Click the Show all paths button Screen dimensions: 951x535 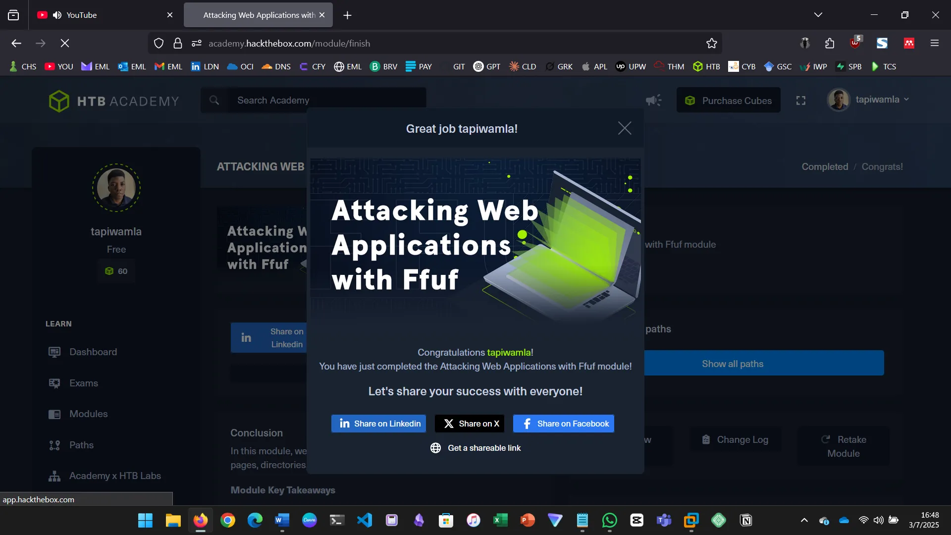coord(733,364)
